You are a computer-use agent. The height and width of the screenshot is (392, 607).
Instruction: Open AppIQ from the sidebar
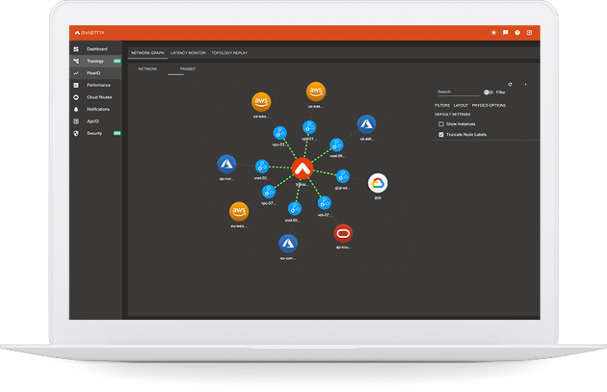(95, 121)
